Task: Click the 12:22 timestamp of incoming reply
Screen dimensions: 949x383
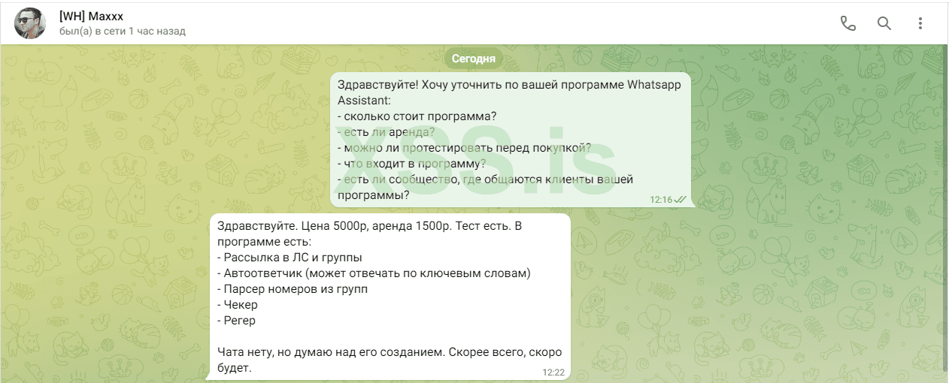Action: [x=553, y=372]
